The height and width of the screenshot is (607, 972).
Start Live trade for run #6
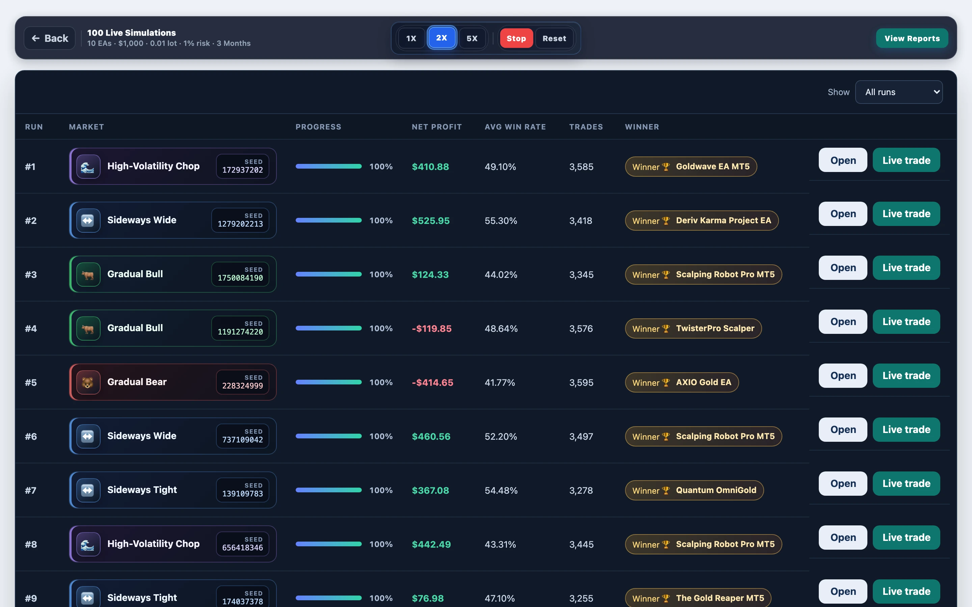click(x=906, y=430)
